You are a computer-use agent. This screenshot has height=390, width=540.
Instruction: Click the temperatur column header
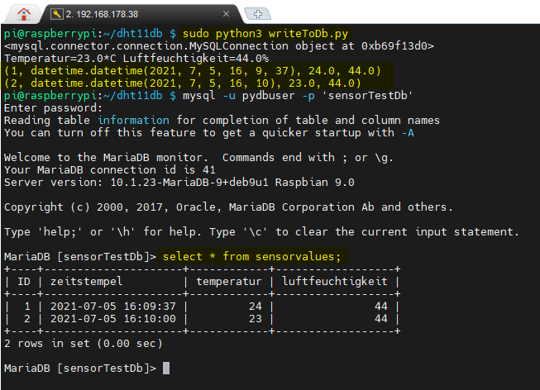coord(229,283)
